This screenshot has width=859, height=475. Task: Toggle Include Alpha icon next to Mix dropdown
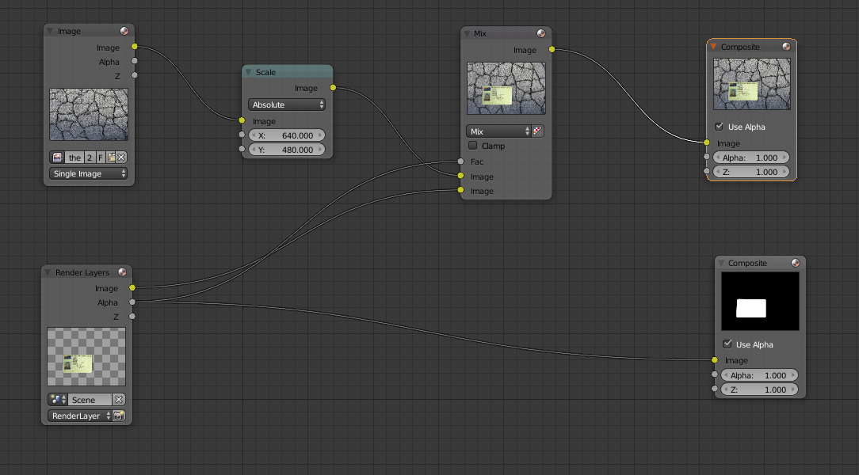537,131
